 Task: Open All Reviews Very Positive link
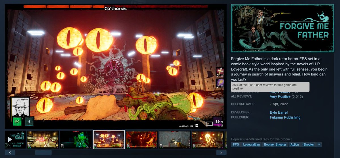(x=280, y=97)
